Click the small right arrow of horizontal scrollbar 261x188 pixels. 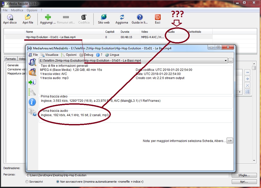tap(240, 92)
